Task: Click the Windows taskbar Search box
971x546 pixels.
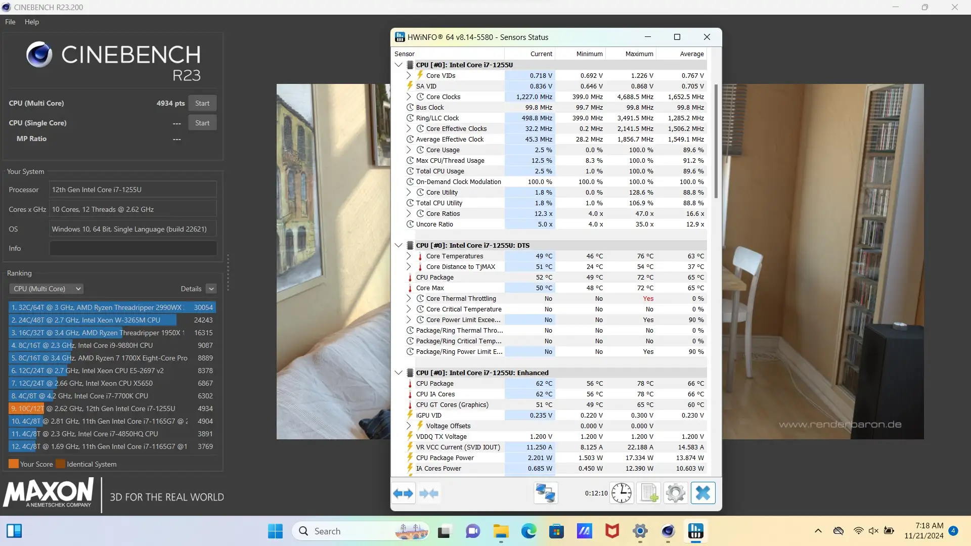Action: (361, 531)
